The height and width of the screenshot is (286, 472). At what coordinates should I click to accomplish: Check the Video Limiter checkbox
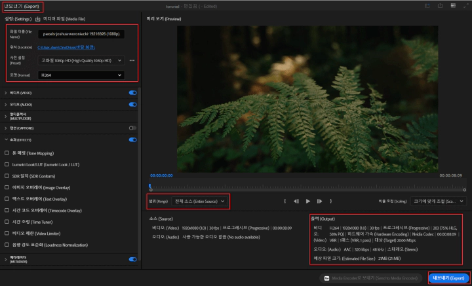pos(7,234)
